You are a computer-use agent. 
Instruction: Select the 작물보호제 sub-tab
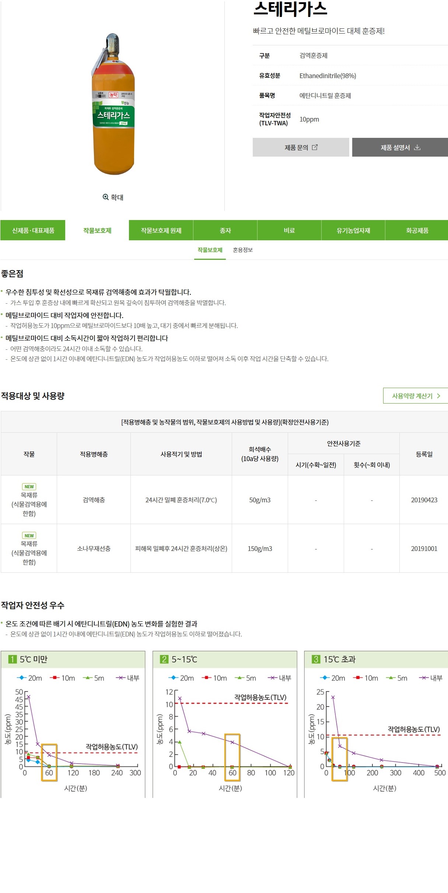[210, 250]
